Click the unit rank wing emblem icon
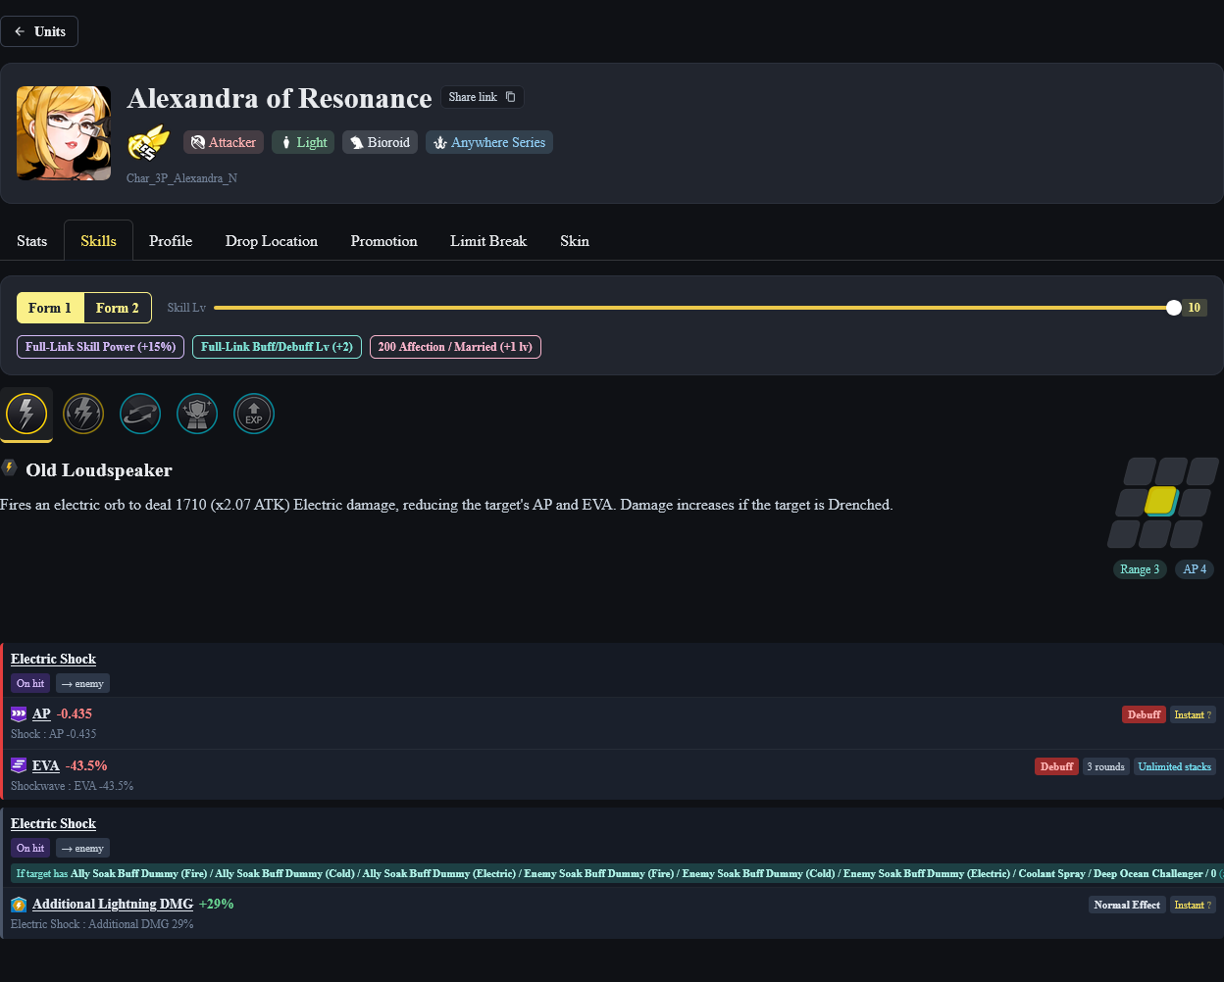This screenshot has height=982, width=1224. pyautogui.click(x=148, y=143)
